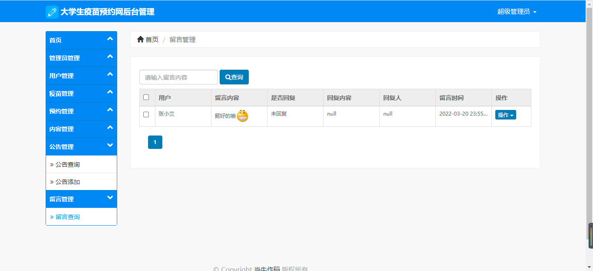The width and height of the screenshot is (593, 271).
Task: Expand the 管理员管理 chevron
Action: click(x=110, y=57)
